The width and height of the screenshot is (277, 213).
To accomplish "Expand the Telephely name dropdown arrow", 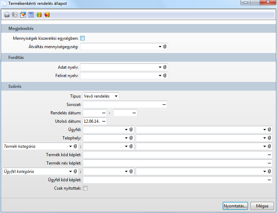I will (x=265, y=138).
